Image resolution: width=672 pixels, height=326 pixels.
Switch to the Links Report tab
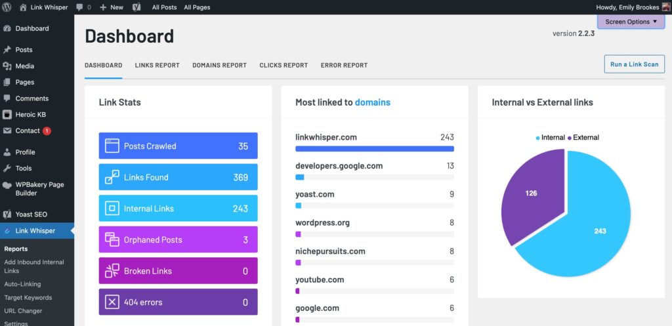pos(157,66)
